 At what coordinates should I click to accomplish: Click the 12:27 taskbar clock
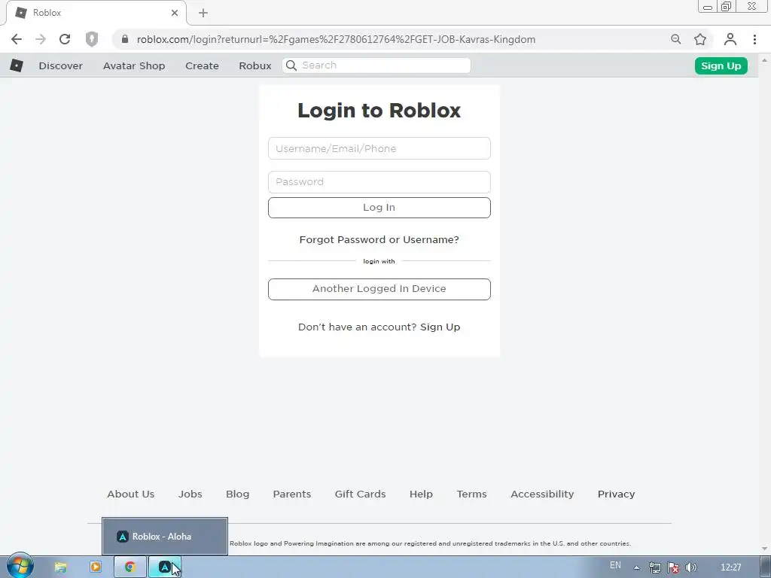pos(730,567)
